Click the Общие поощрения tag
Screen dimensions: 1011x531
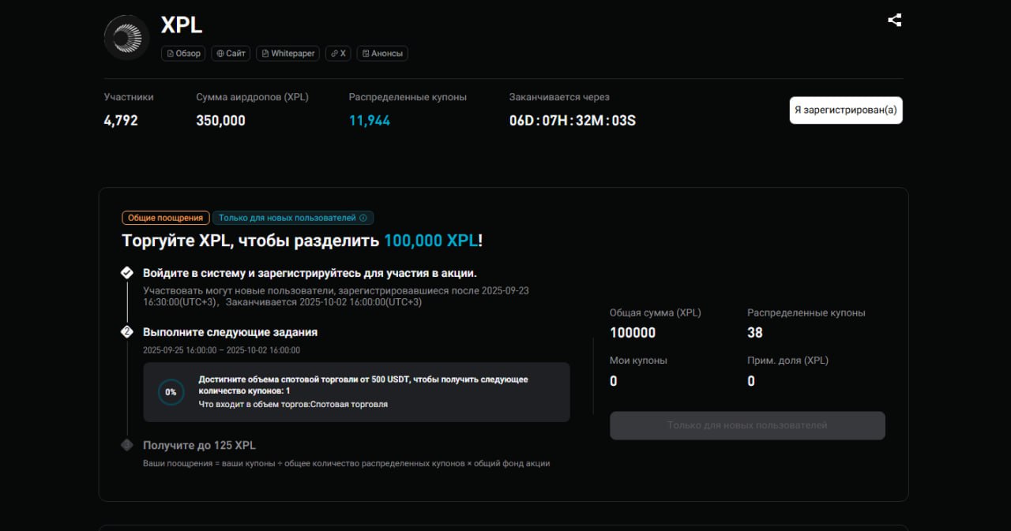[165, 218]
